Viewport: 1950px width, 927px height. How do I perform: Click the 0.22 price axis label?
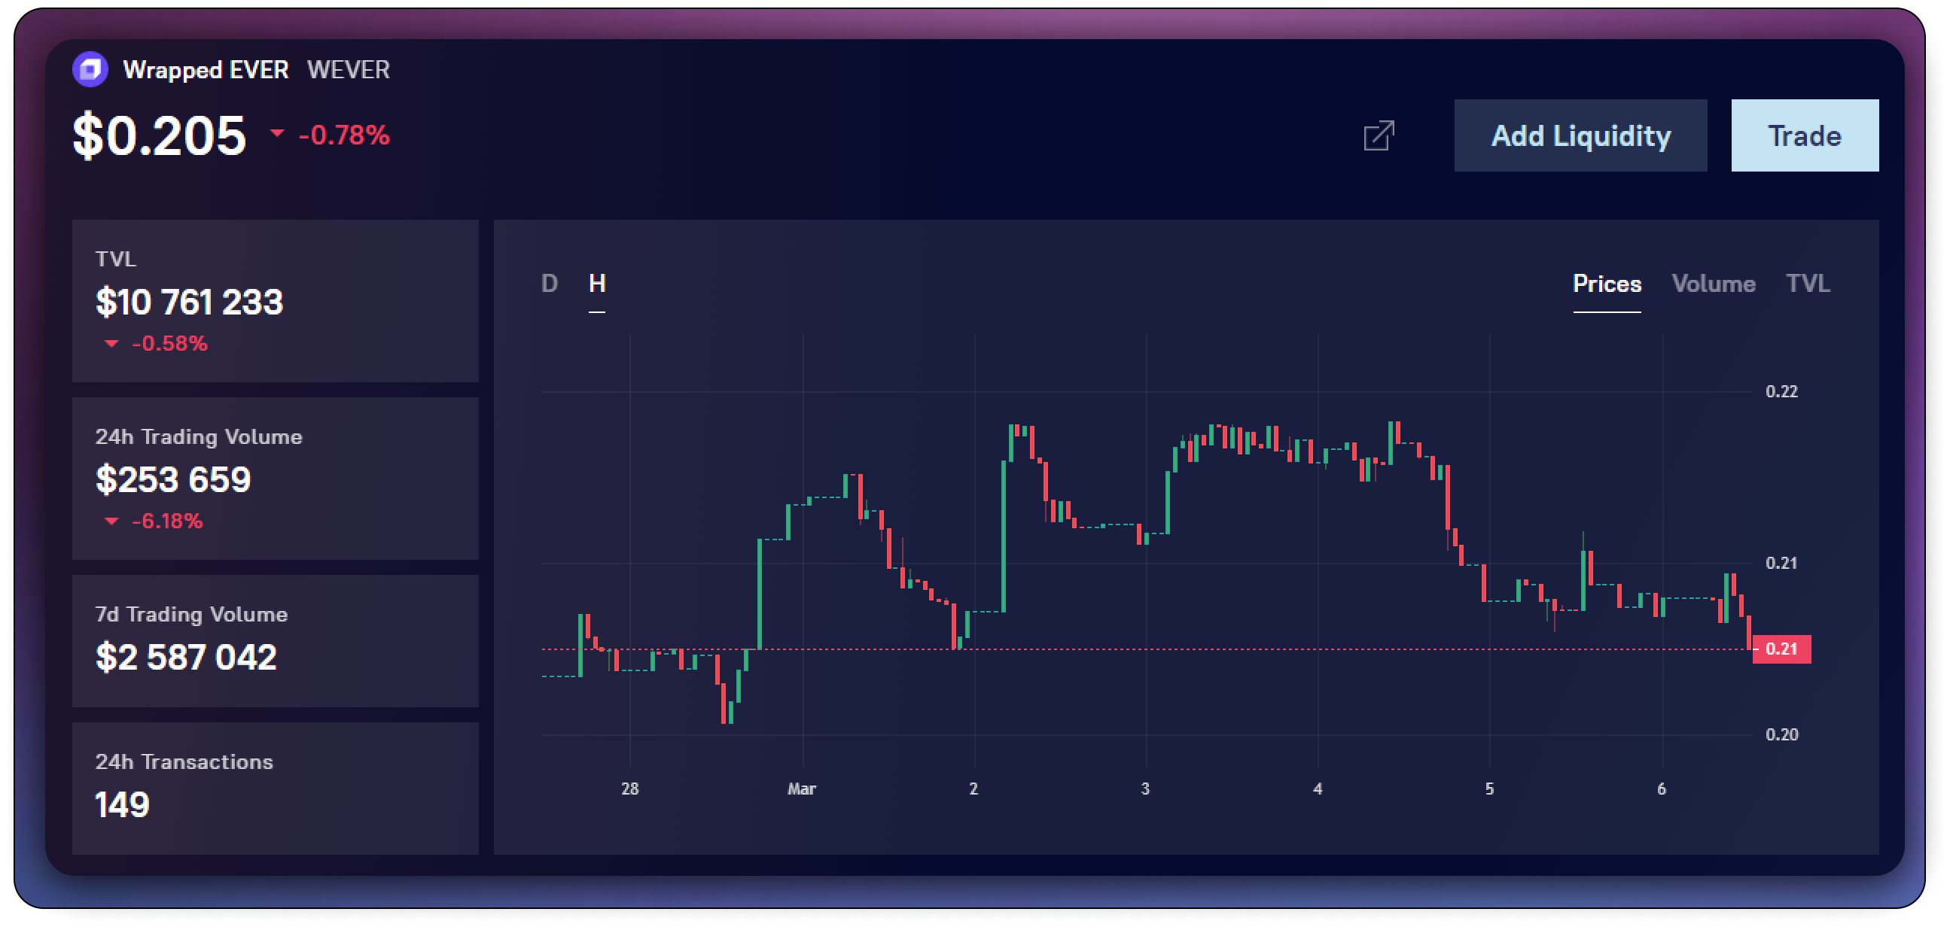pos(1781,391)
